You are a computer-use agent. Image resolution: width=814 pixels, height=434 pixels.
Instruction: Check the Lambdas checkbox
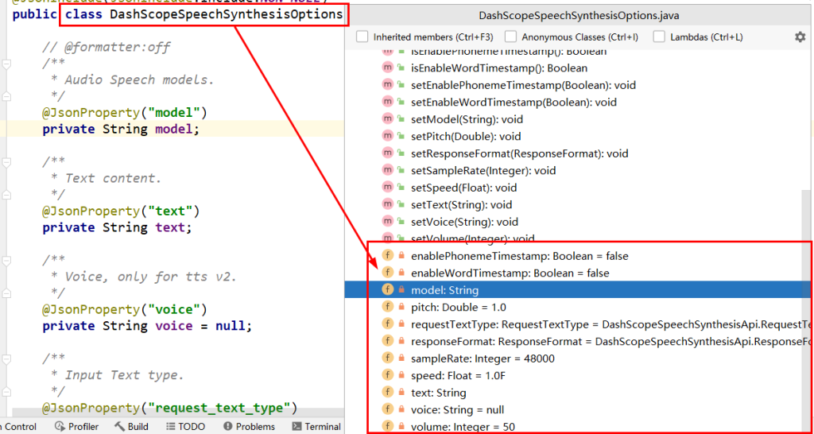pos(659,37)
